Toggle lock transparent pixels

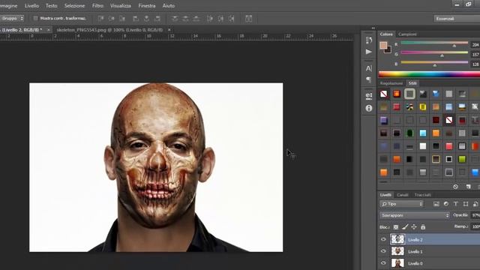(396, 227)
